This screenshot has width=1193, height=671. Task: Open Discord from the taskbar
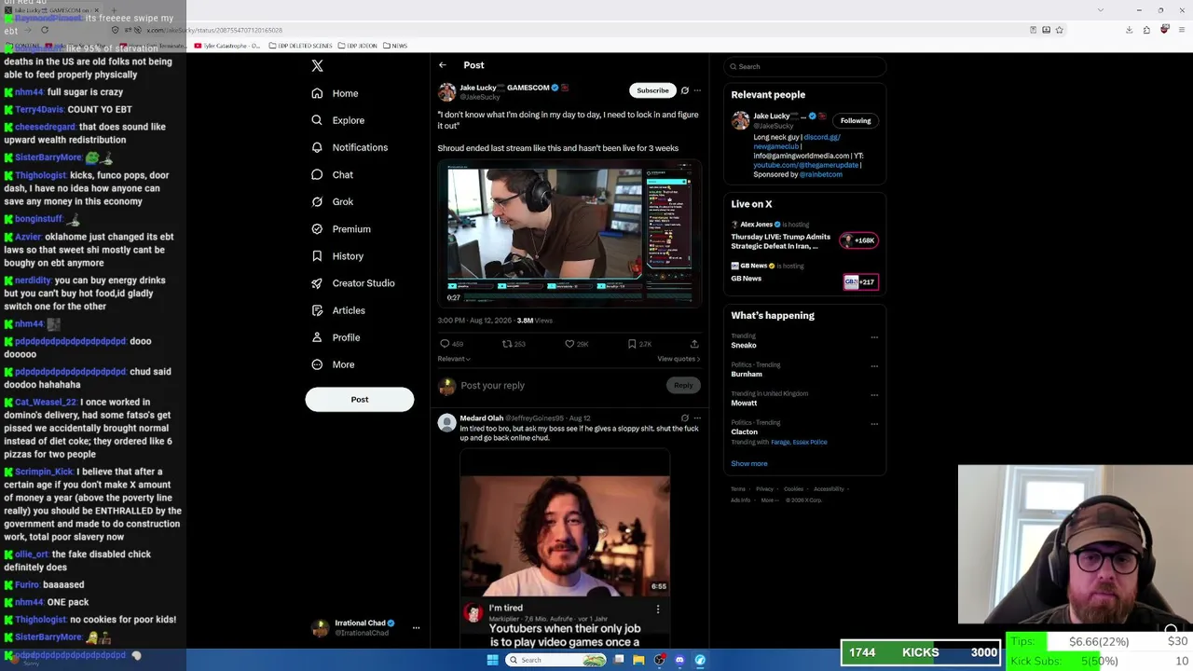[x=679, y=660]
